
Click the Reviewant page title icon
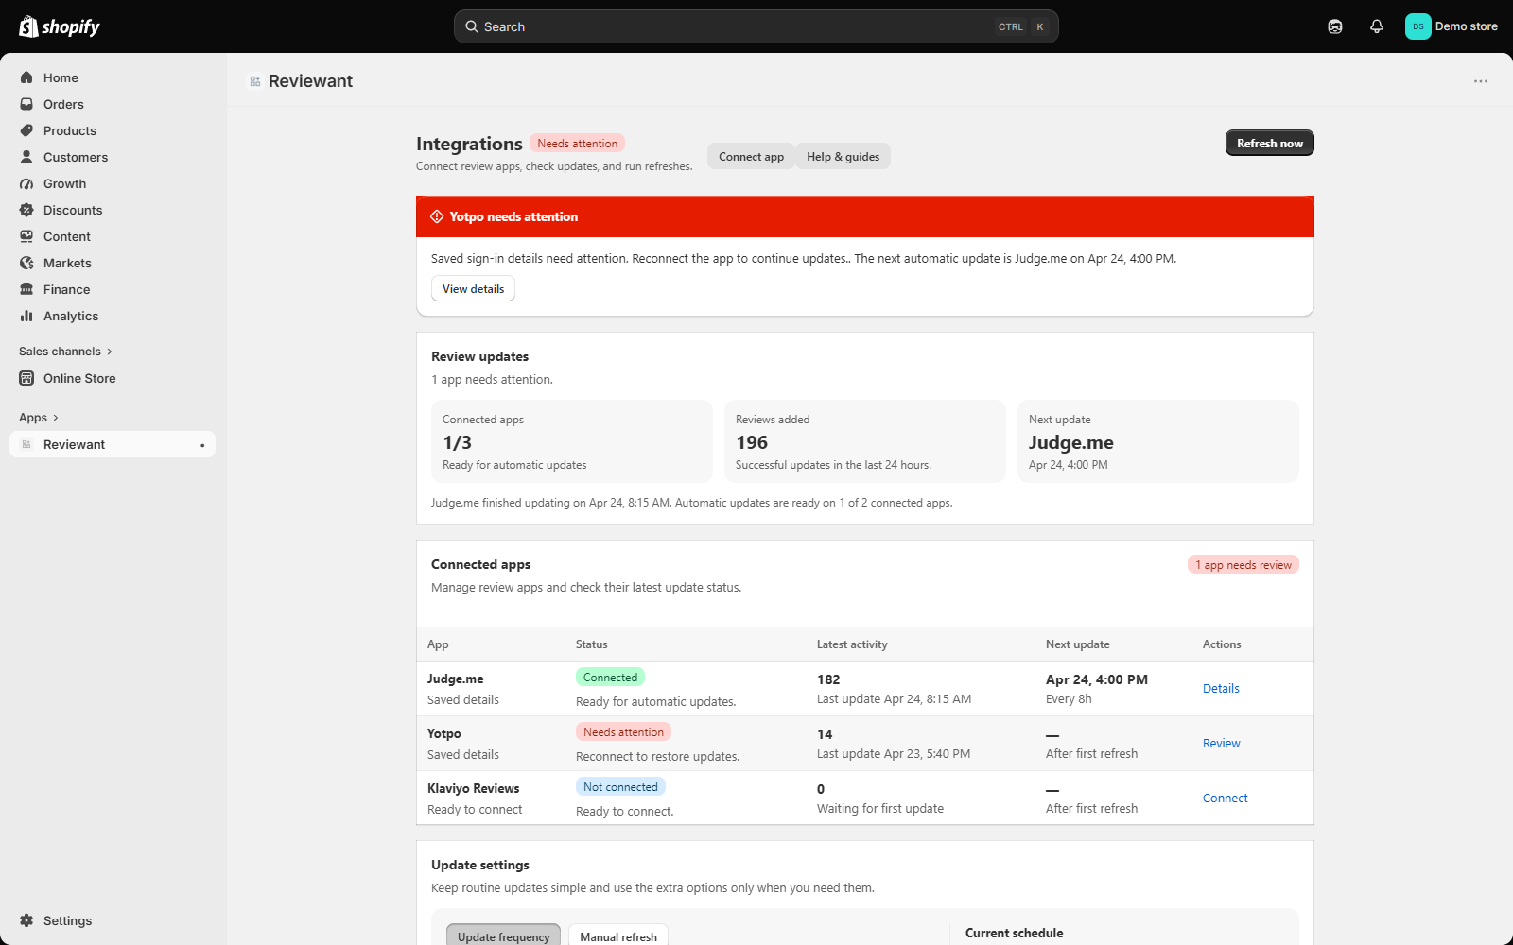(x=255, y=81)
